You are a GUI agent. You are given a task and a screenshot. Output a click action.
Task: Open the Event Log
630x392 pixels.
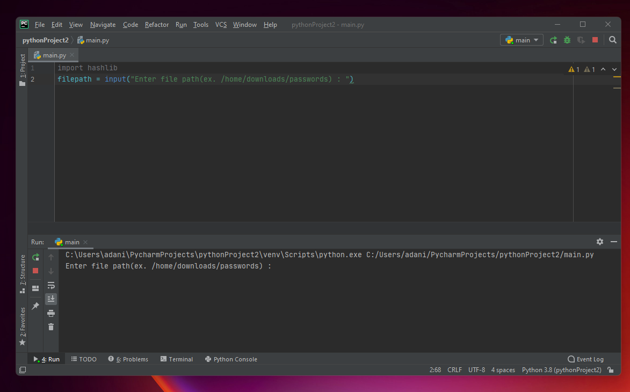[589, 359]
